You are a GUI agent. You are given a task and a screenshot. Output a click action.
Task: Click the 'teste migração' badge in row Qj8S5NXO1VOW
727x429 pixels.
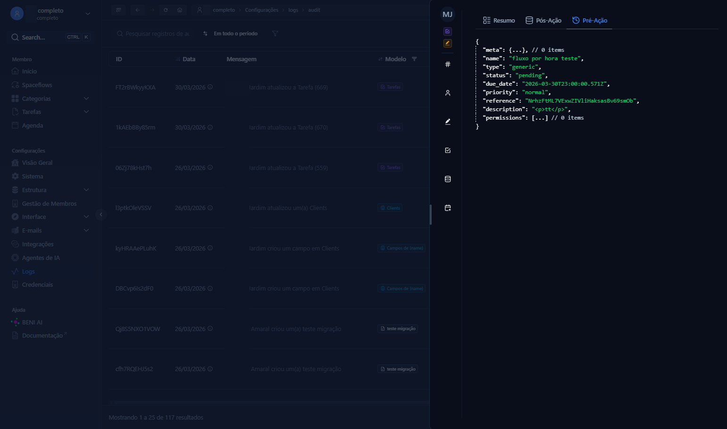(398, 329)
